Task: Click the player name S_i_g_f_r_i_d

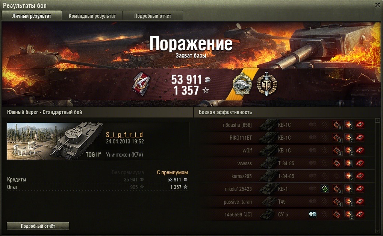Action: pyautogui.click(x=124, y=134)
